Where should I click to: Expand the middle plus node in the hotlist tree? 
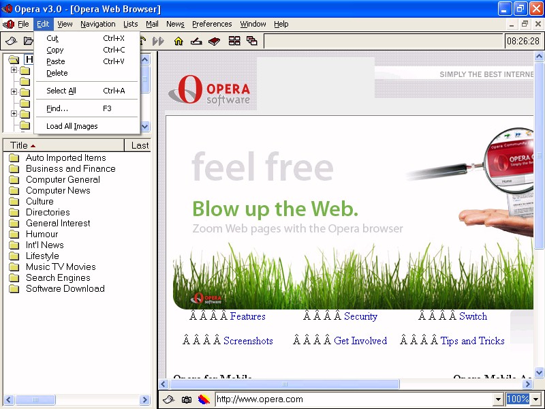14,92
